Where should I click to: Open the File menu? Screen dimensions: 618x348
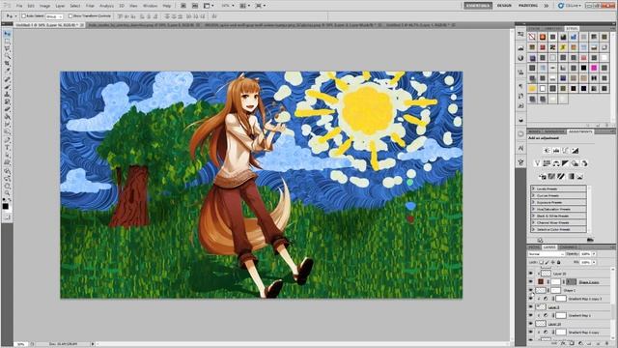19,6
